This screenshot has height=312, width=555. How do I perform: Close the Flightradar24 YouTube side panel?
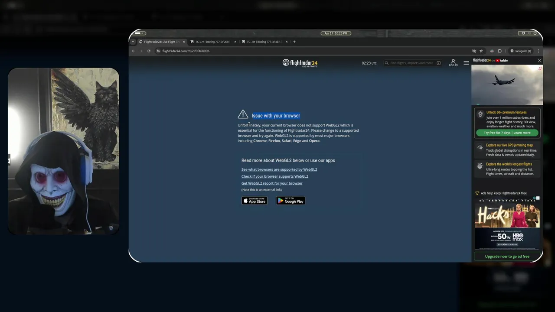click(x=539, y=60)
